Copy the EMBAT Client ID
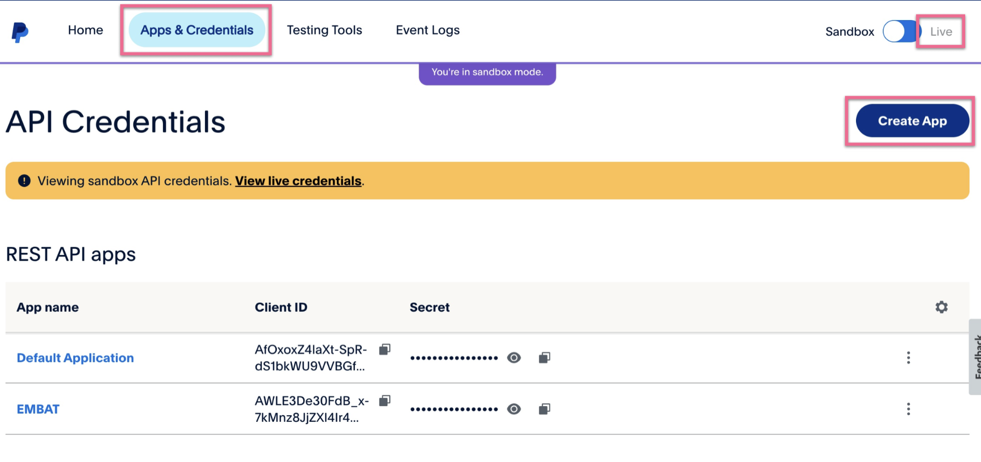The image size is (981, 462). [385, 401]
